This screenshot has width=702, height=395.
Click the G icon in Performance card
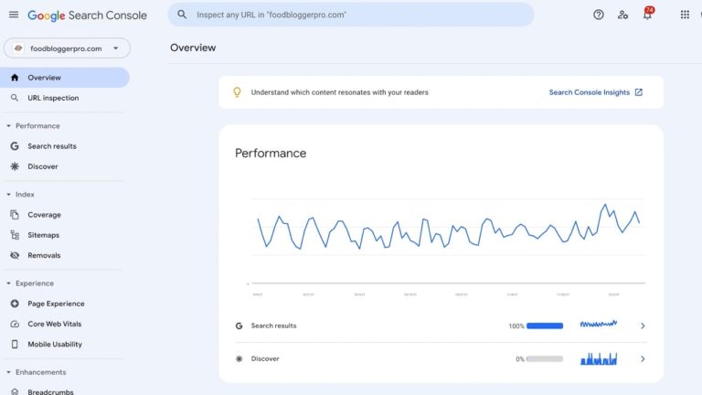[239, 326]
